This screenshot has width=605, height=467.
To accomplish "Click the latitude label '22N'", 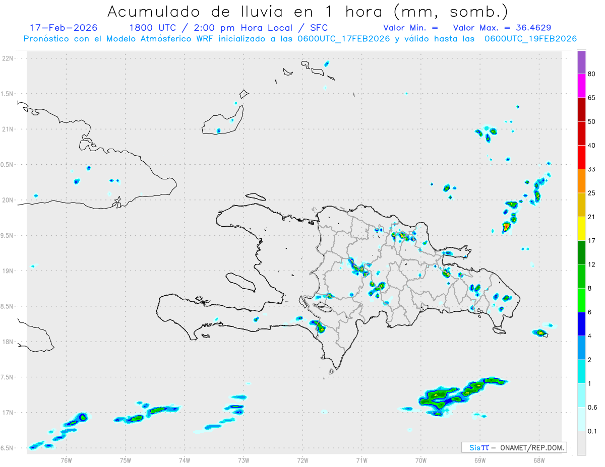I will [8, 58].
